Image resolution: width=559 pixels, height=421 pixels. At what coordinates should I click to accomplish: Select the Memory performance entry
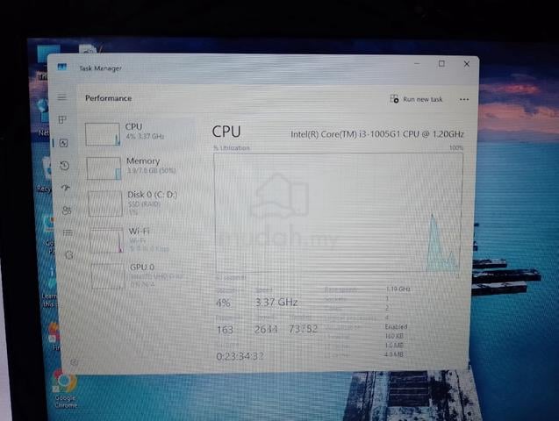[x=139, y=168]
